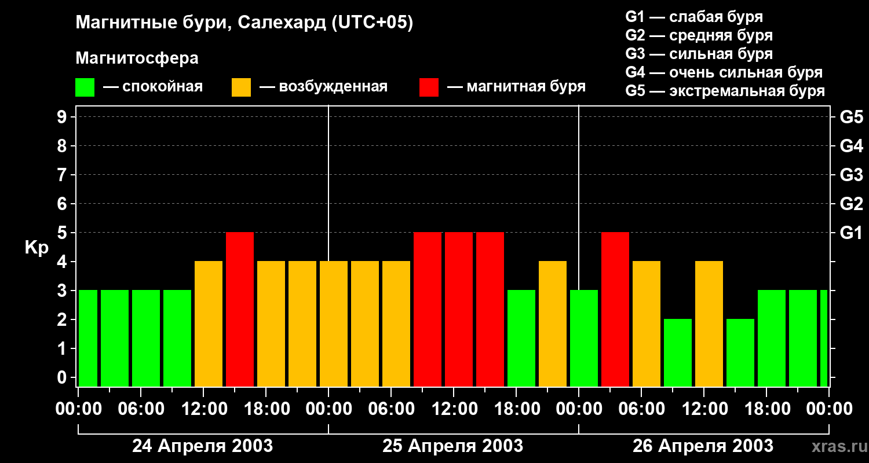Click the red bar at 12:00 on 25 April
The image size is (869, 463).
[x=459, y=310]
